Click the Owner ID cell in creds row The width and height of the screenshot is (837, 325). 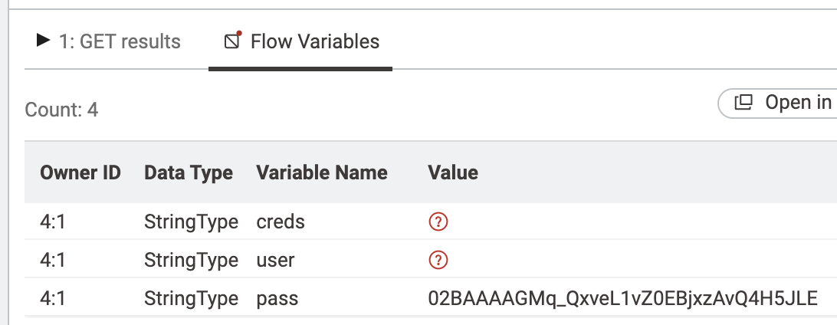click(53, 222)
